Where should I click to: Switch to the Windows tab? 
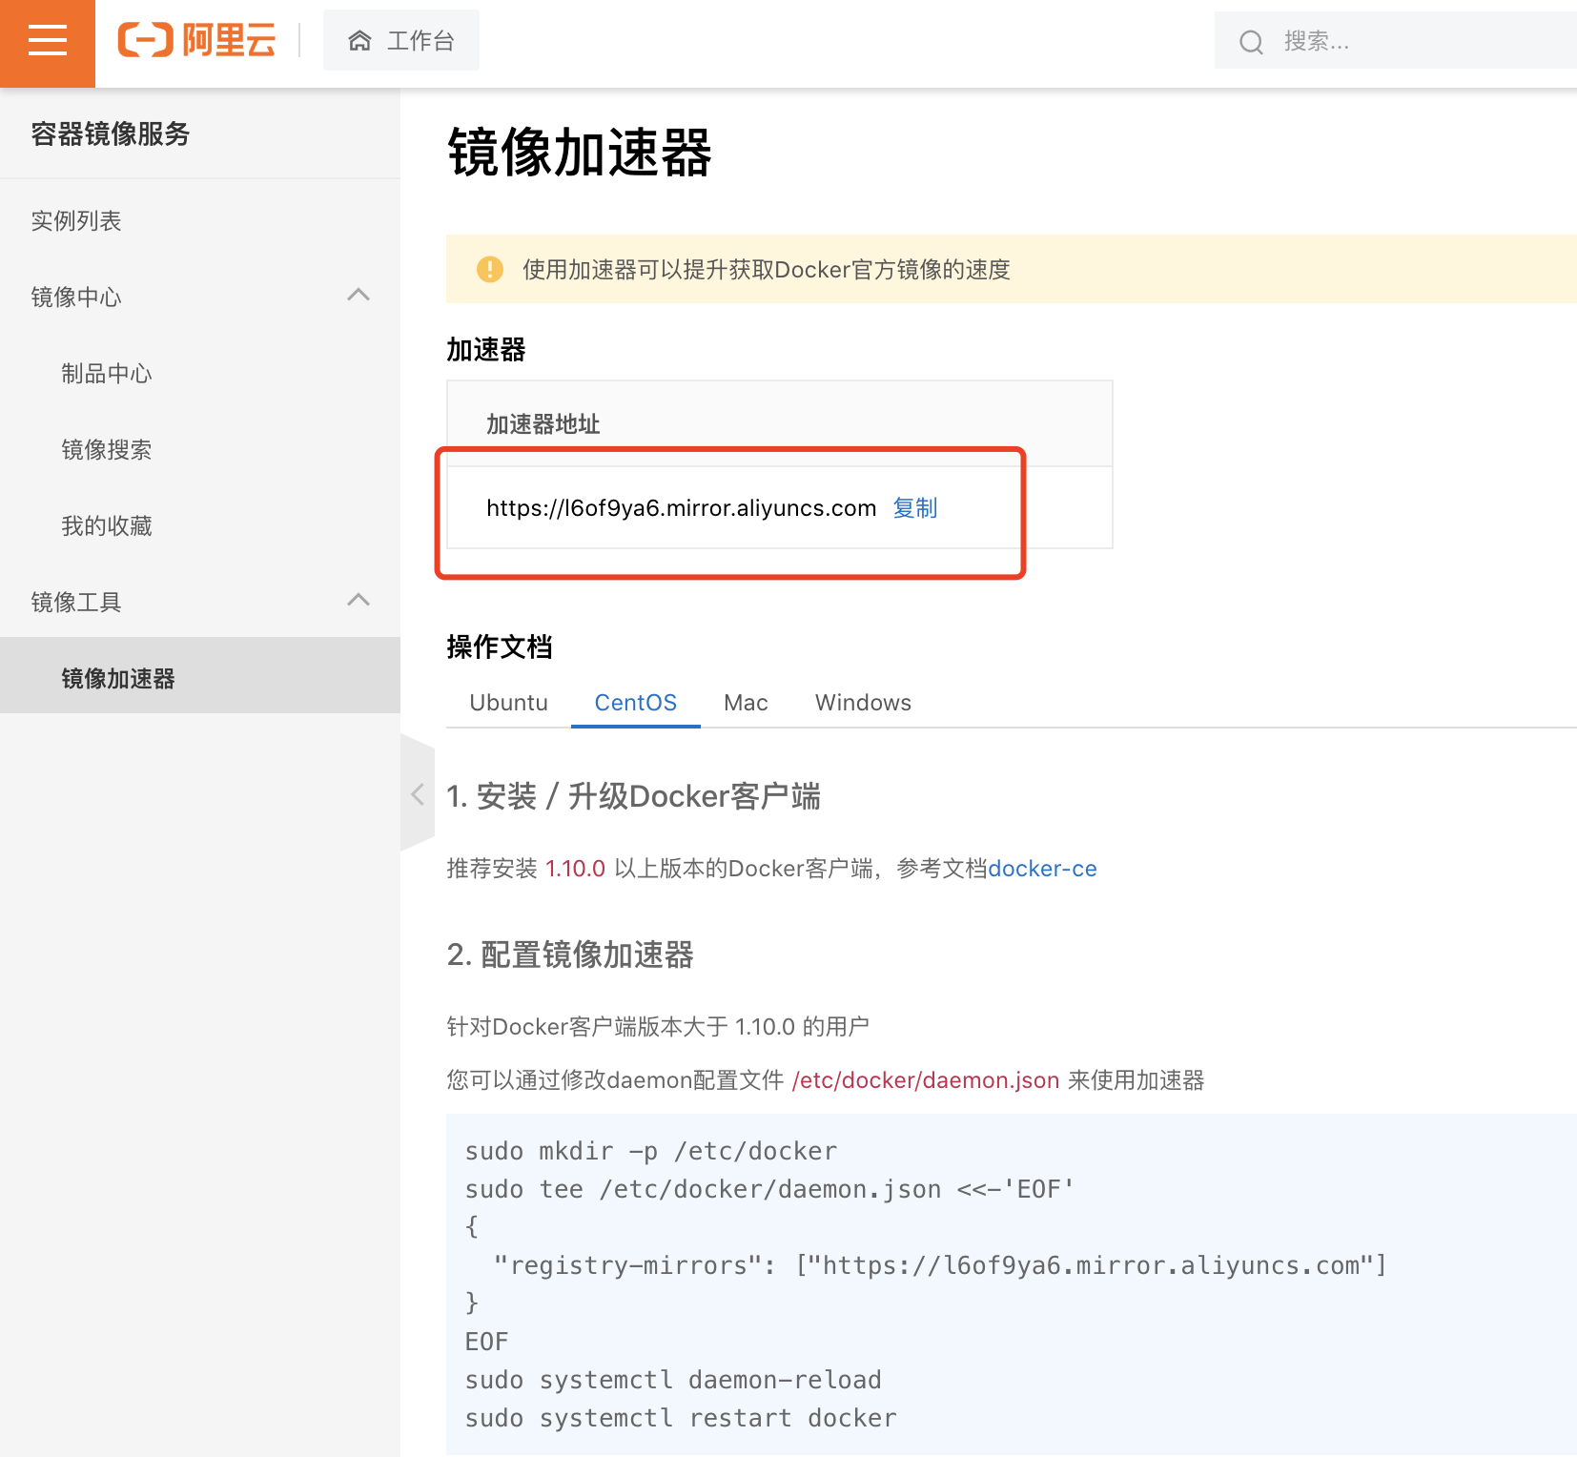point(863,703)
